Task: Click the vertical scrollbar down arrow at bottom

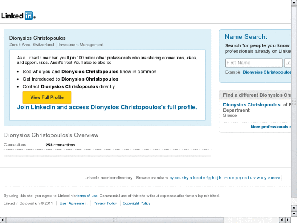Action: click(x=294, y=214)
